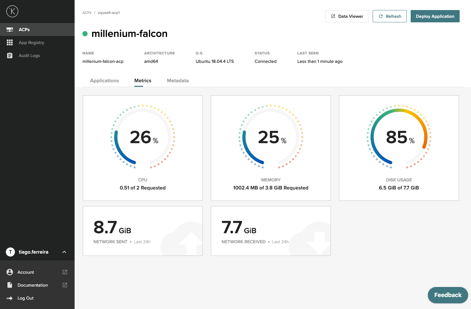Open the App Registry sidebar item

pyautogui.click(x=37, y=42)
